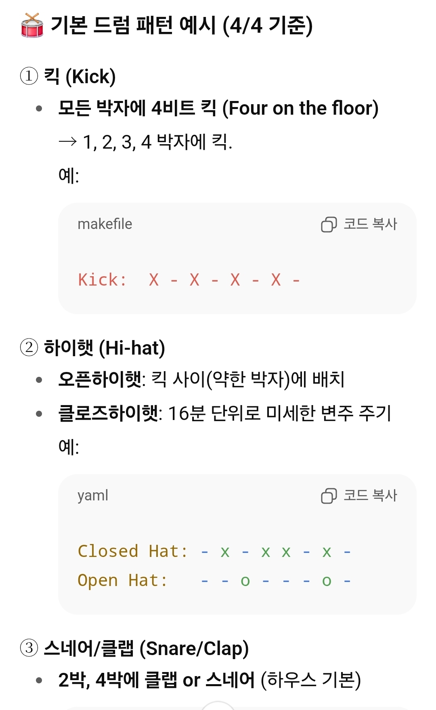
Task: Click the "yaml" language label
Action: click(93, 496)
